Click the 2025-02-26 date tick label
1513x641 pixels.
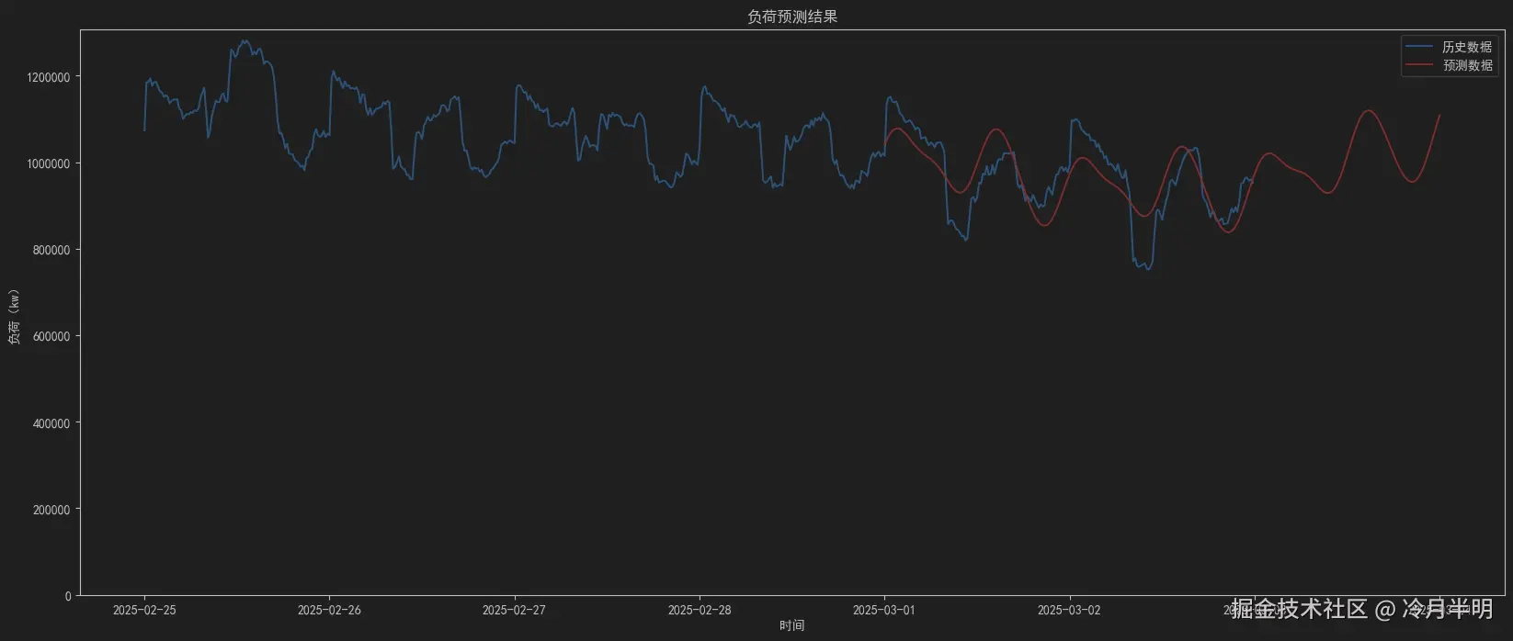[x=329, y=610]
